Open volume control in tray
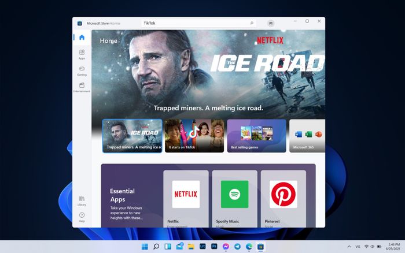 373,247
